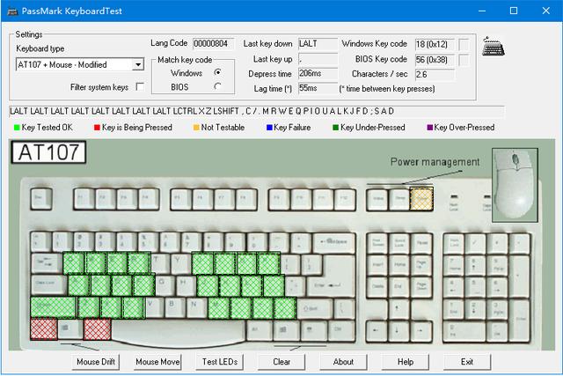
Task: Open the Keyboard type dropdown
Action: click(138, 64)
